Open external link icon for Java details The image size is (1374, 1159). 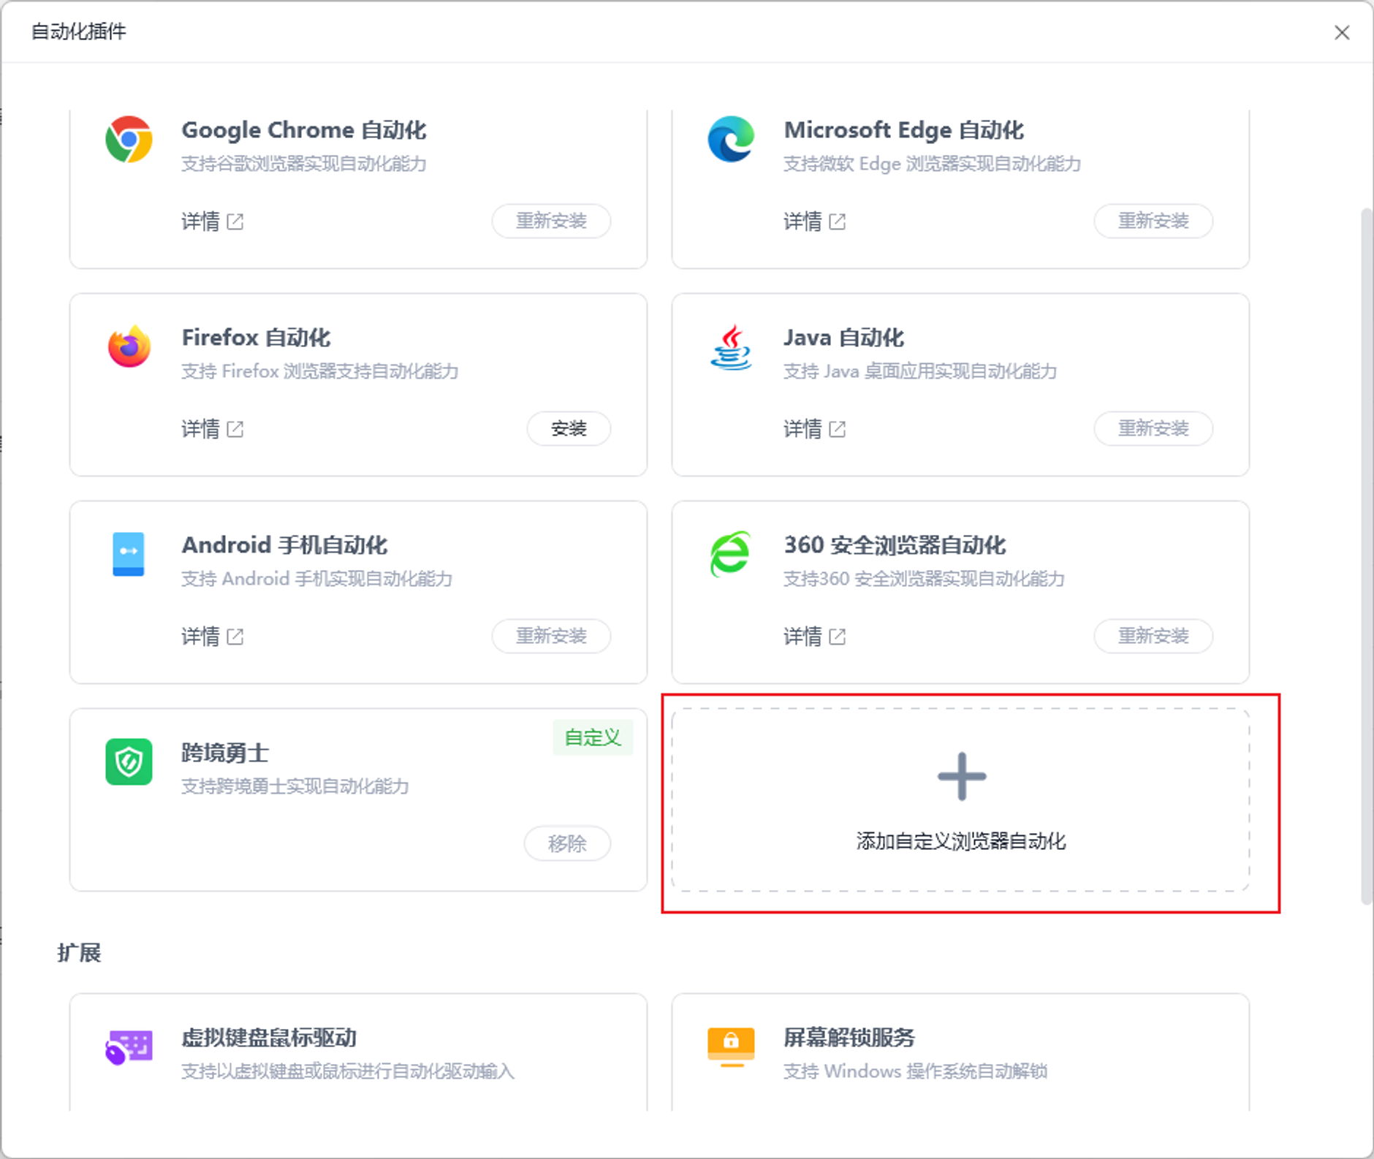[838, 429]
